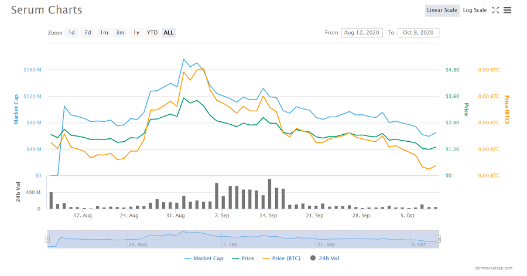Click the From date field
This screenshot has height=276, width=527.
pyautogui.click(x=361, y=33)
